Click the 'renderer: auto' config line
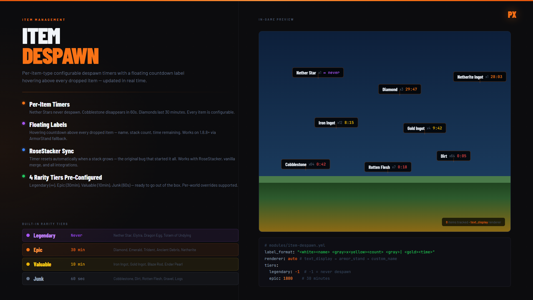 click(331, 259)
